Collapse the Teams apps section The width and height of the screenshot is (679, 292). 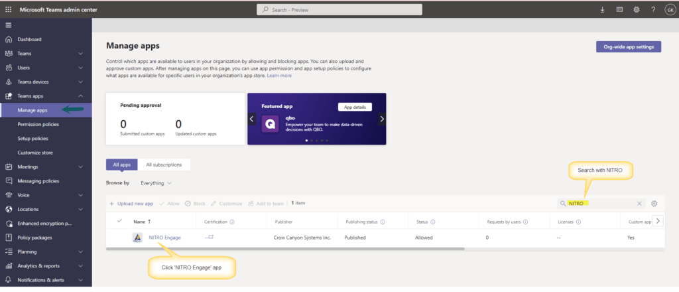click(80, 96)
